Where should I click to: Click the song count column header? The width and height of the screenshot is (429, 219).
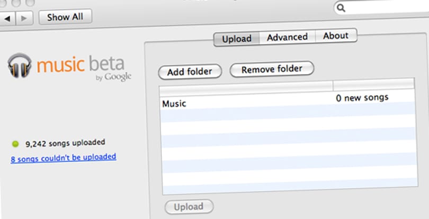tap(374, 85)
